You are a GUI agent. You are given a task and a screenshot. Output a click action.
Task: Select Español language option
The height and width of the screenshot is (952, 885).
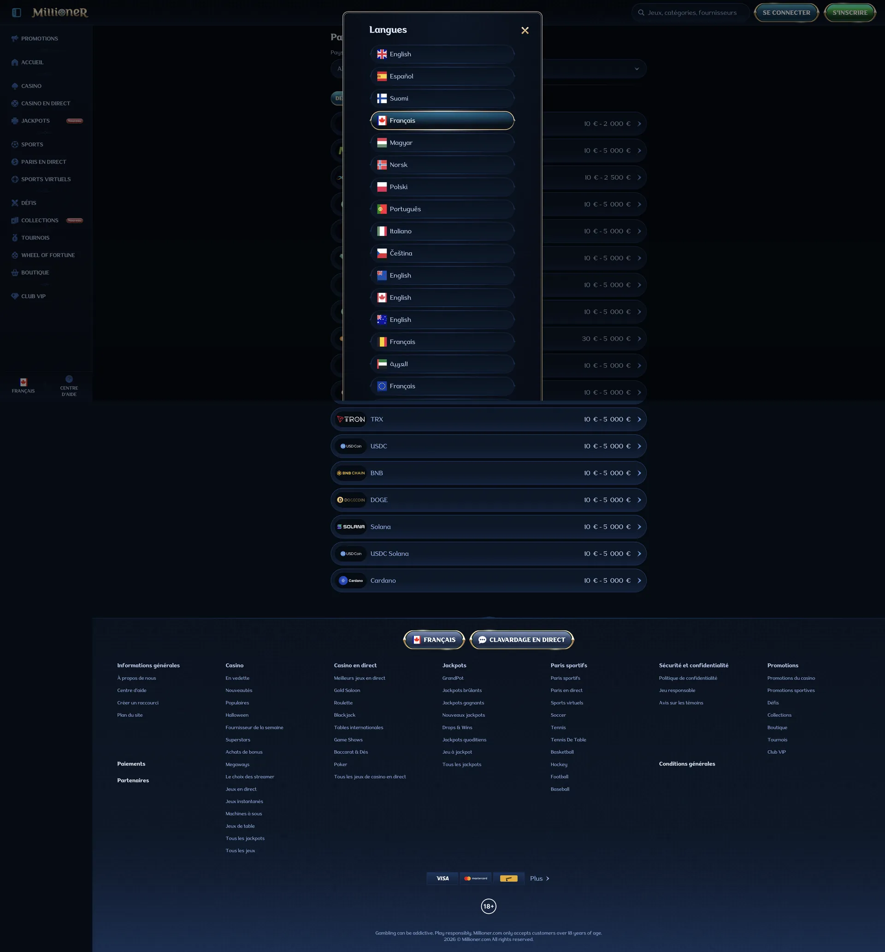(442, 76)
